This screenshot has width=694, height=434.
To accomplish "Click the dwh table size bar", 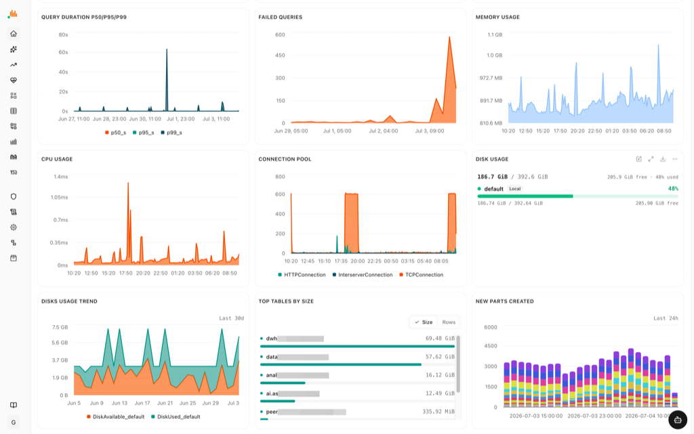I will [357, 347].
